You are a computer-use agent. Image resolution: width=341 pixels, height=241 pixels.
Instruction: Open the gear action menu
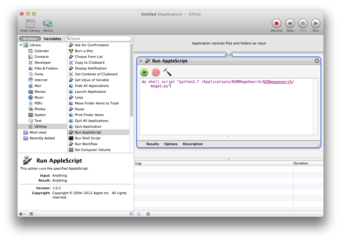point(22,214)
